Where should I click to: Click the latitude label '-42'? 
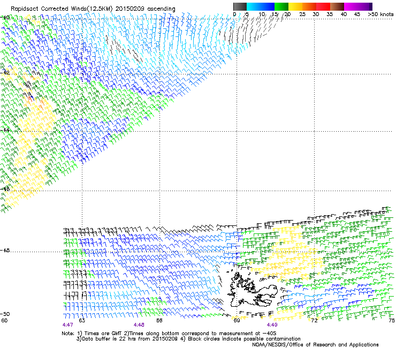pos(5,72)
